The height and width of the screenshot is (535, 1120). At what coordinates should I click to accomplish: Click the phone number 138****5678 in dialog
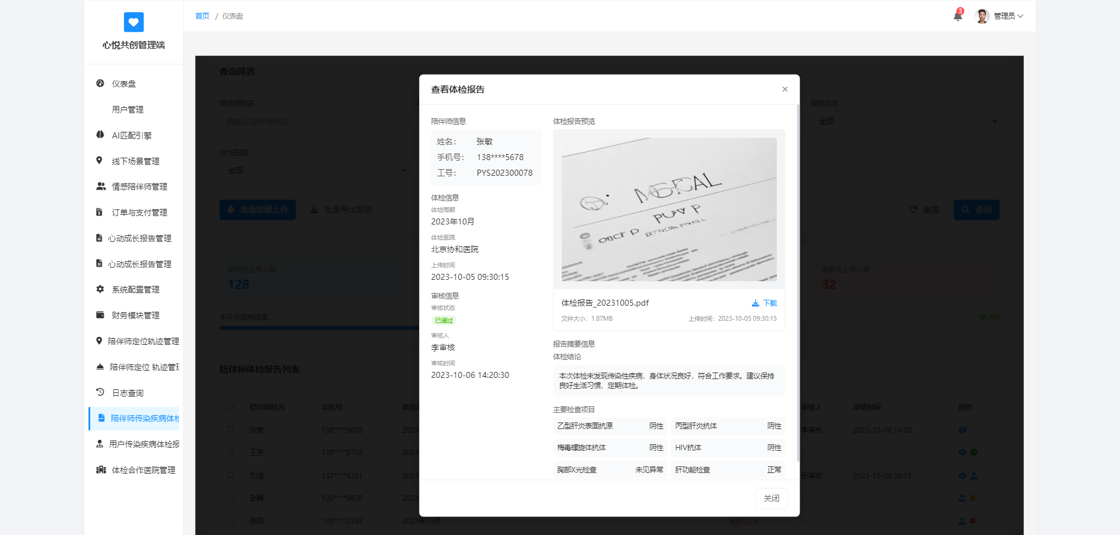pyautogui.click(x=500, y=157)
